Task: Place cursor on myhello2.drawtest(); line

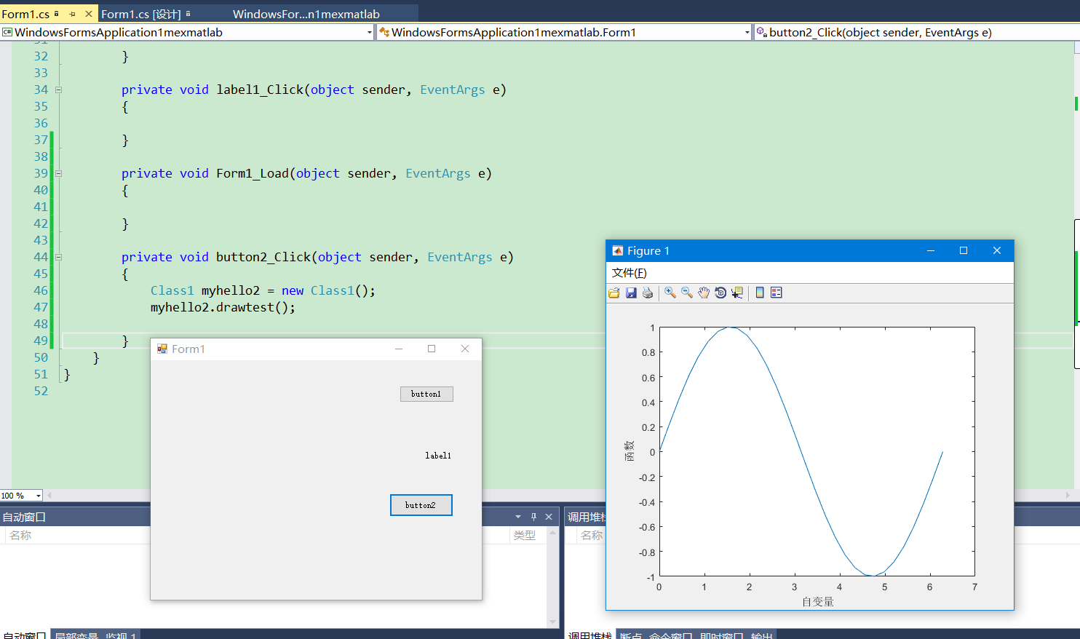Action: pos(223,307)
